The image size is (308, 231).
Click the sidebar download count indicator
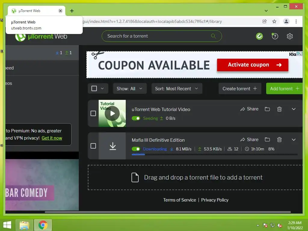pyautogui.click(x=59, y=53)
